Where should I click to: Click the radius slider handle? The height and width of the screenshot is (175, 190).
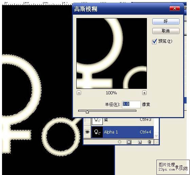(87, 112)
